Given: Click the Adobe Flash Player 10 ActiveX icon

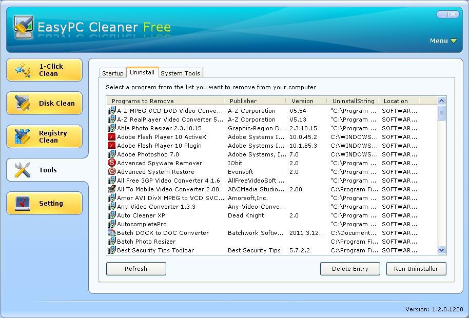Looking at the screenshot, I should click(112, 137).
